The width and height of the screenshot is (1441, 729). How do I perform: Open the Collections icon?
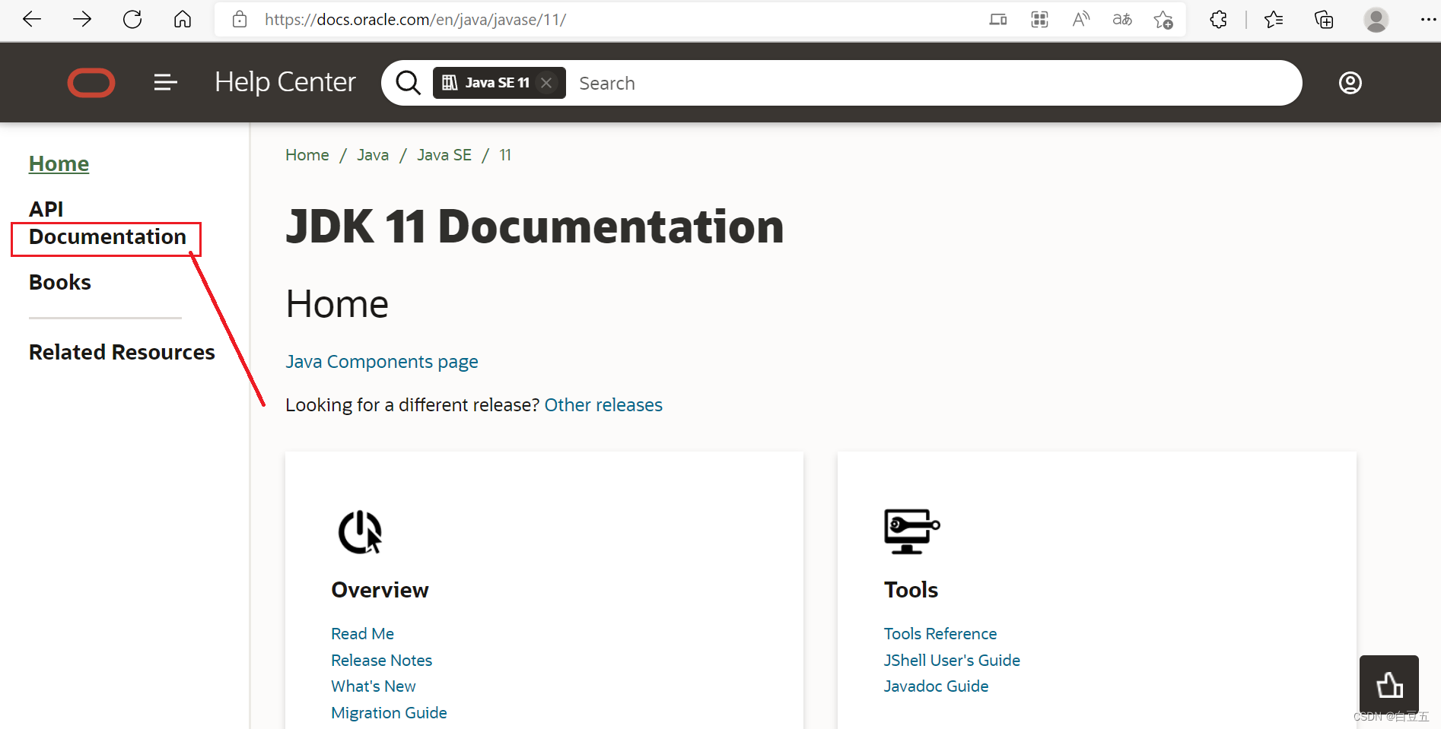(x=1324, y=20)
